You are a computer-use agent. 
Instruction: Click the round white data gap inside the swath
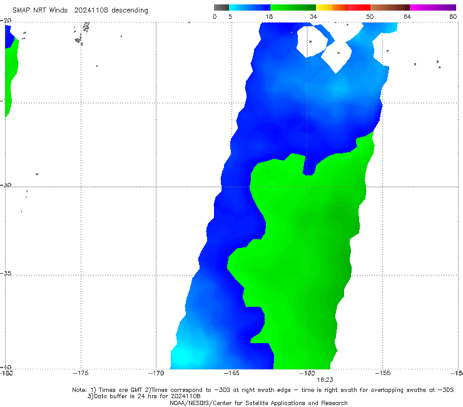pyautogui.click(x=312, y=41)
